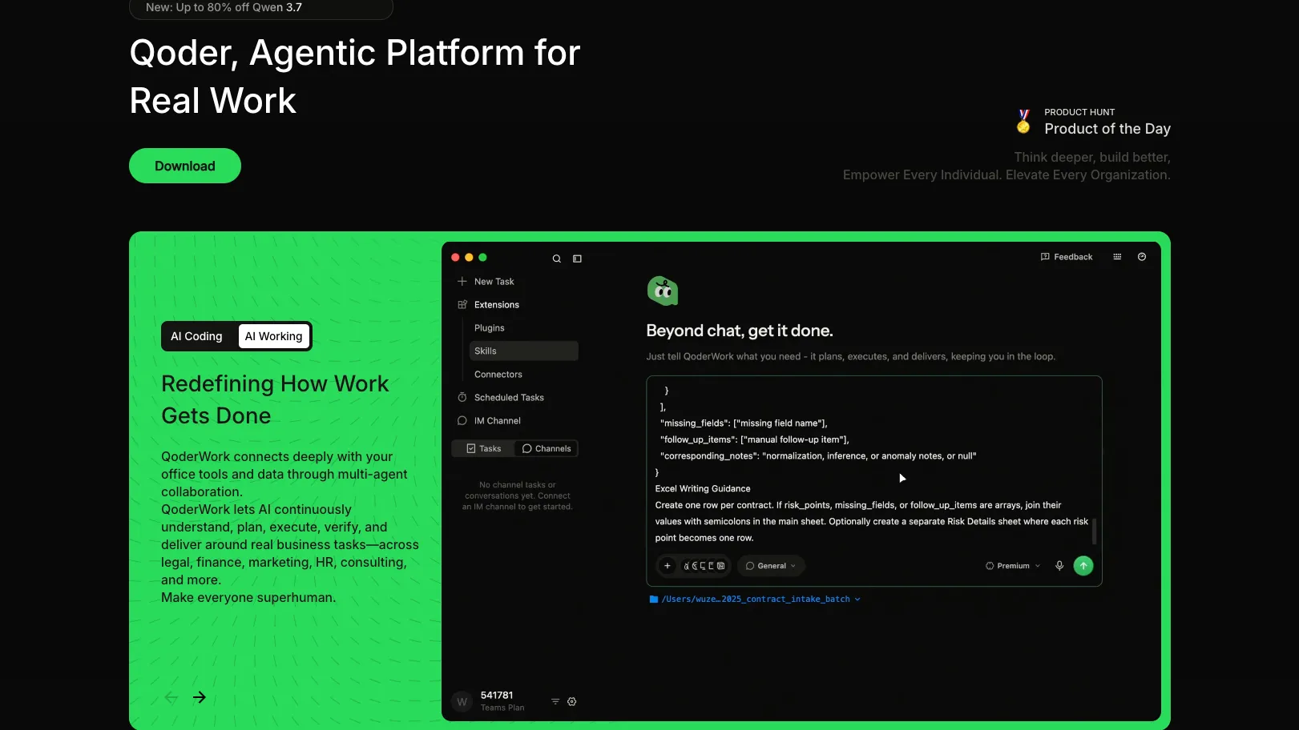Click the filter lines icon beside the account name

click(555, 702)
